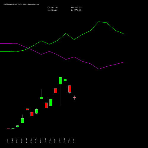Click the 25 Feb date label
Viewport: 148px width, 148px height.
[8, 141]
